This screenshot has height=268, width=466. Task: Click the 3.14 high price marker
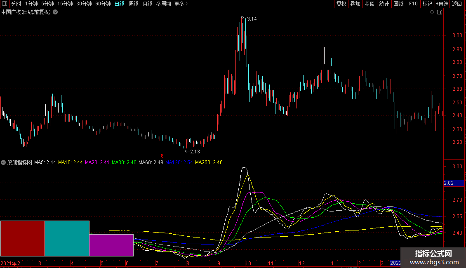[x=252, y=19]
